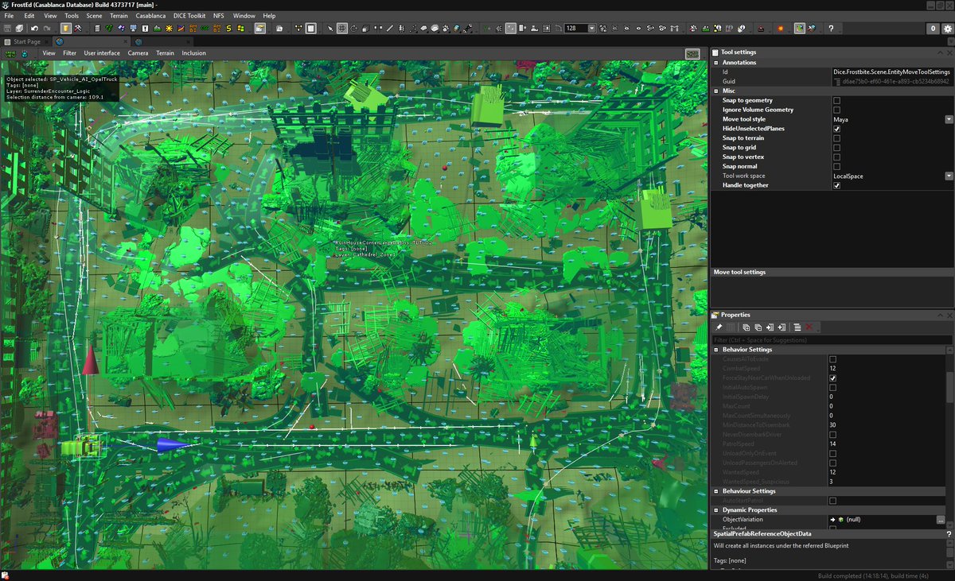Click the PatrolSpeed value 14

(832, 444)
